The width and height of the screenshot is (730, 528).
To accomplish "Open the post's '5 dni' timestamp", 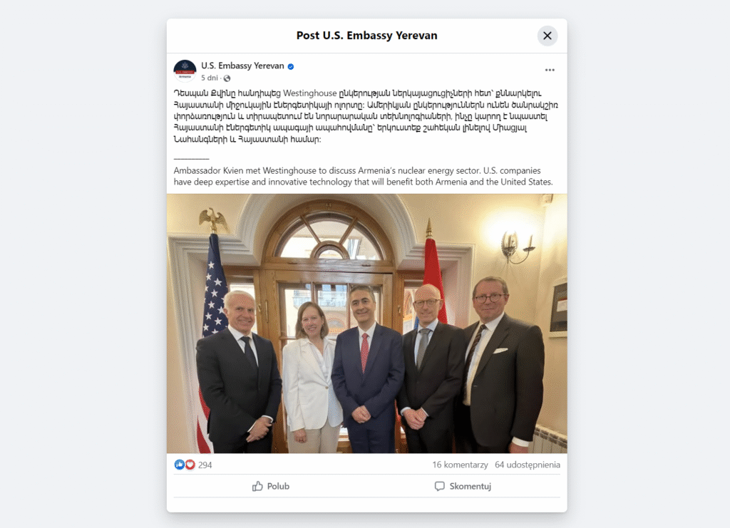I will click(210, 78).
